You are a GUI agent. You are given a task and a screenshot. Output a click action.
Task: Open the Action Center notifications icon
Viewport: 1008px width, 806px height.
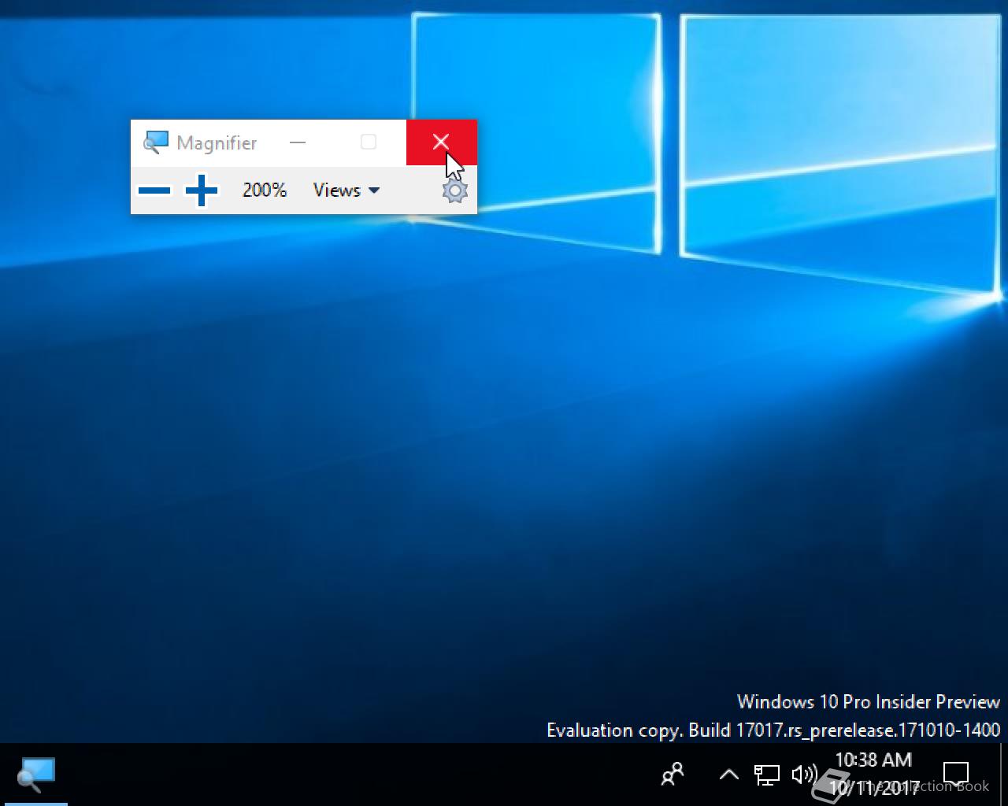956,775
